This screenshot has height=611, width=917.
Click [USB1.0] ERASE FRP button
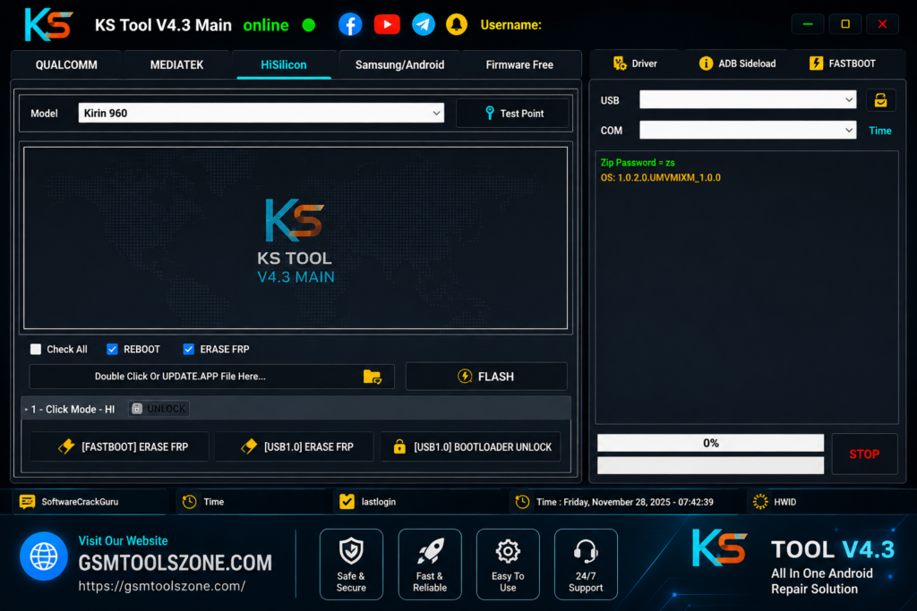pos(294,447)
